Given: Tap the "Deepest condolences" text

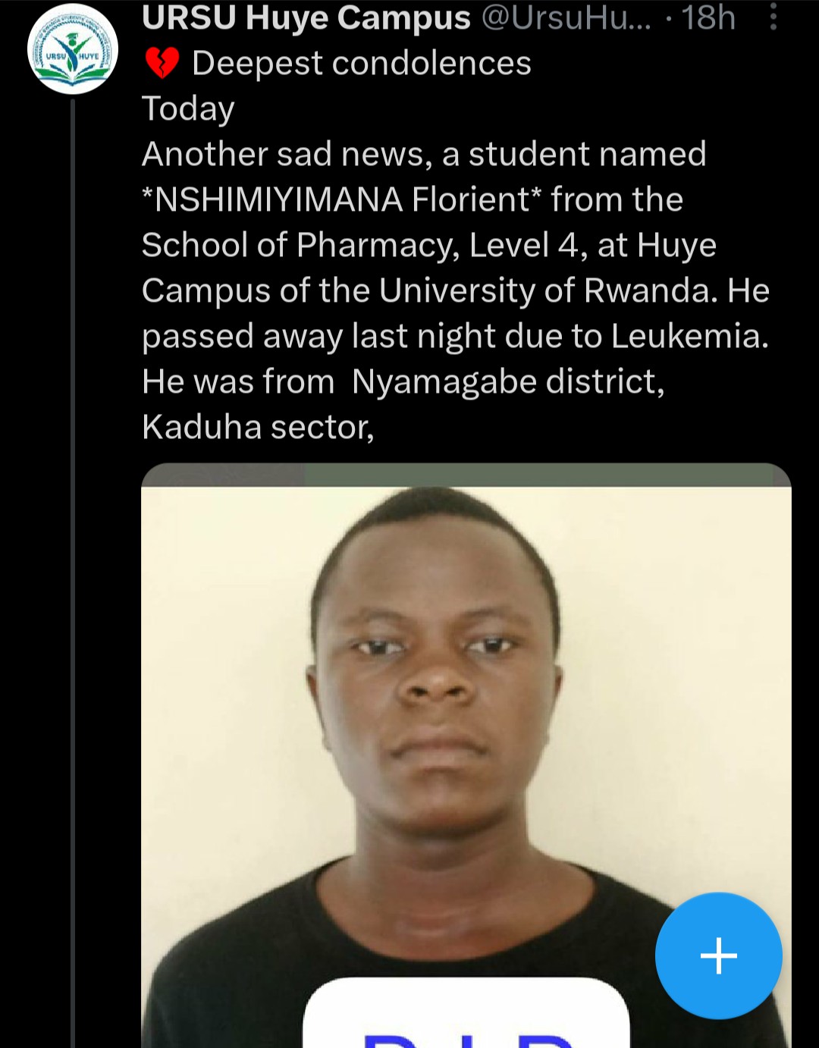Looking at the screenshot, I should 362,63.
